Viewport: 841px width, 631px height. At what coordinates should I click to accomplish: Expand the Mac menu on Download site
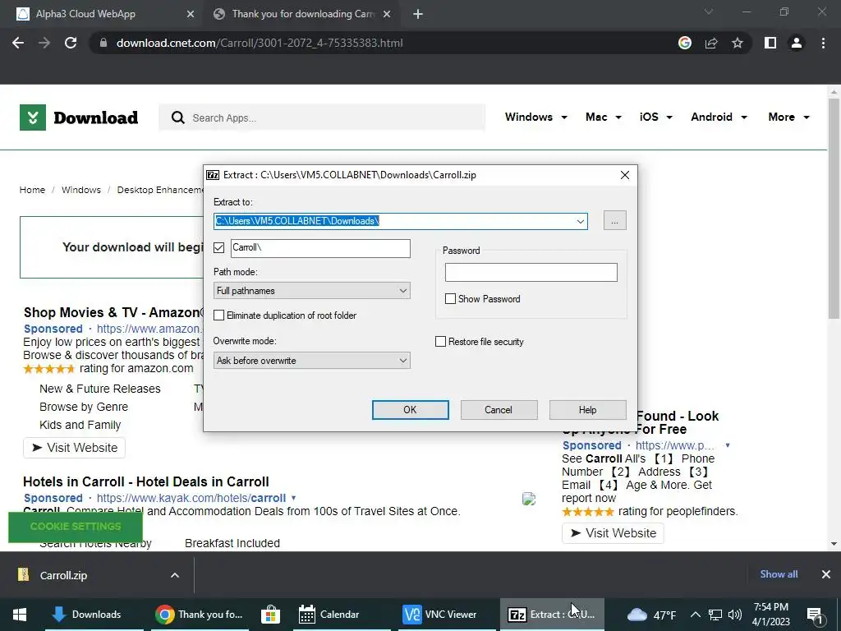[604, 117]
